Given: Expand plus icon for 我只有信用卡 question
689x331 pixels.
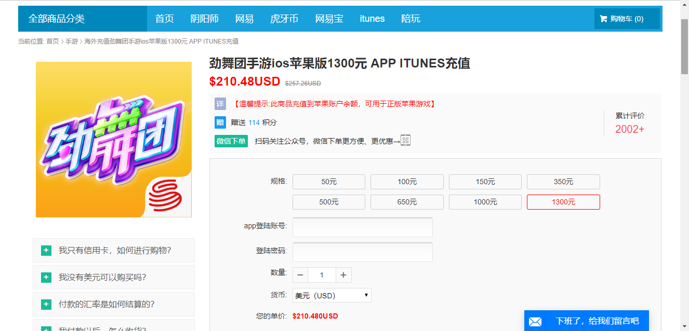Looking at the screenshot, I should tap(46, 251).
